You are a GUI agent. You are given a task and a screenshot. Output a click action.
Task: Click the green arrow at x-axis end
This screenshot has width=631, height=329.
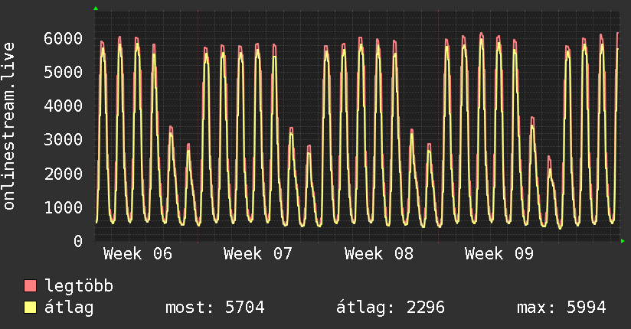pos(623,241)
